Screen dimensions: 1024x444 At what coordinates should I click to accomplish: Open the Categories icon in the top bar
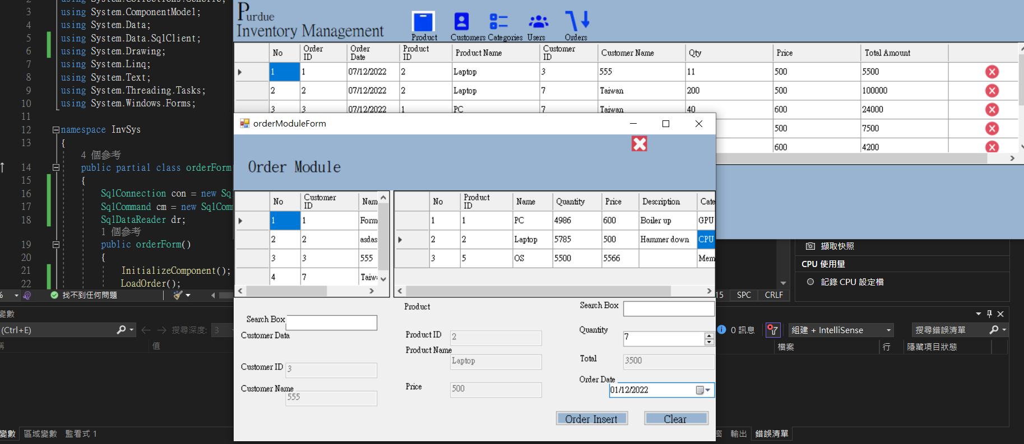click(498, 22)
